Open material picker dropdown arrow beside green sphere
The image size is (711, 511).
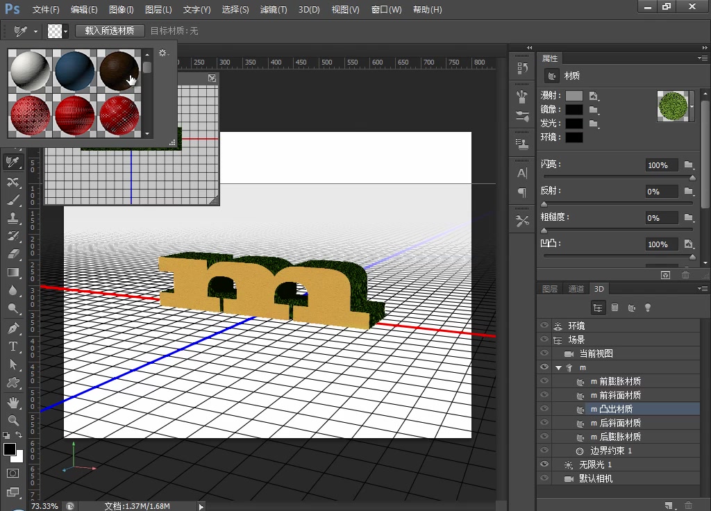coord(692,106)
